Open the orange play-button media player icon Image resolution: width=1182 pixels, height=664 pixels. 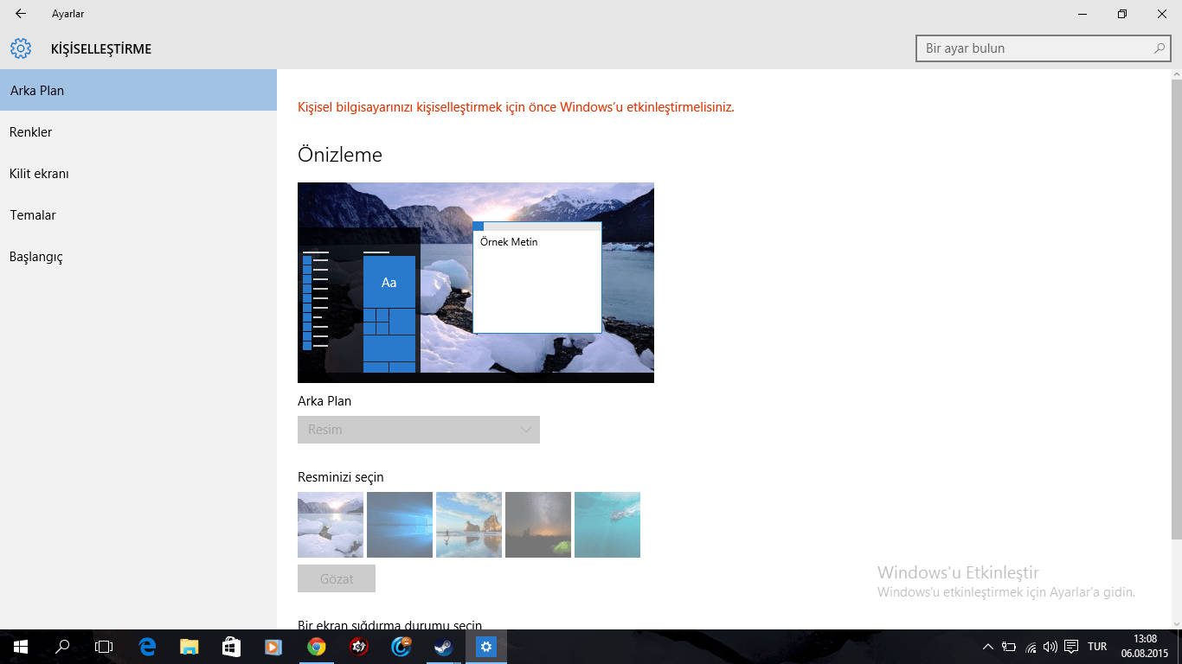pyautogui.click(x=273, y=647)
